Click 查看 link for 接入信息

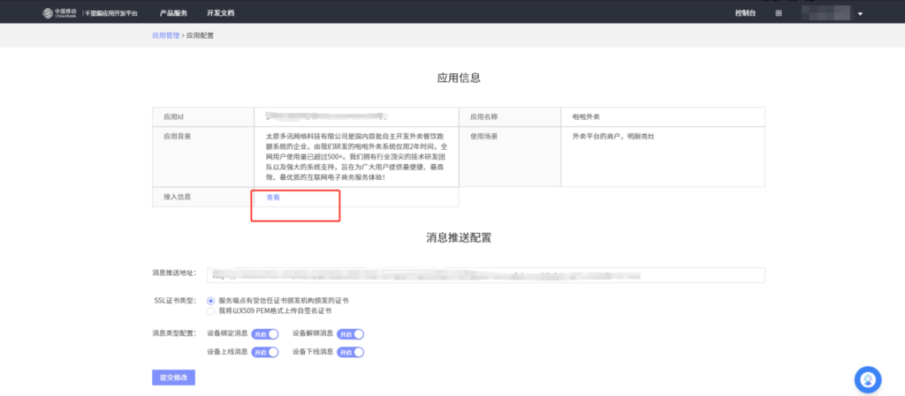(273, 198)
